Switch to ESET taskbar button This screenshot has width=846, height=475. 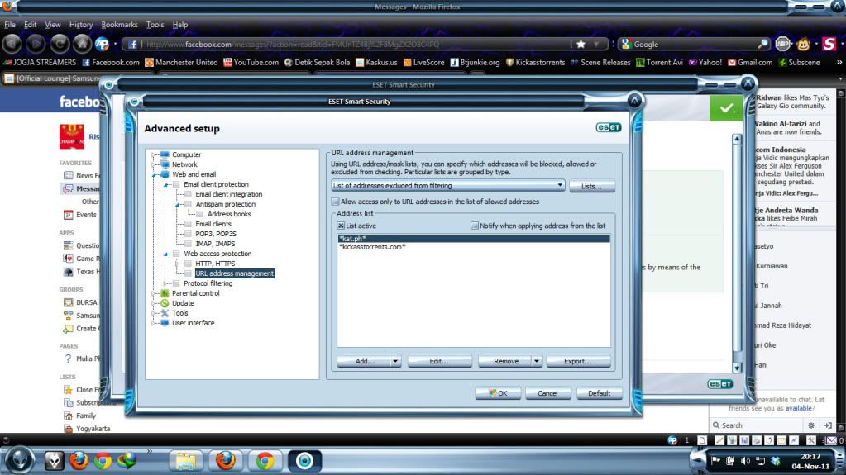point(304,460)
